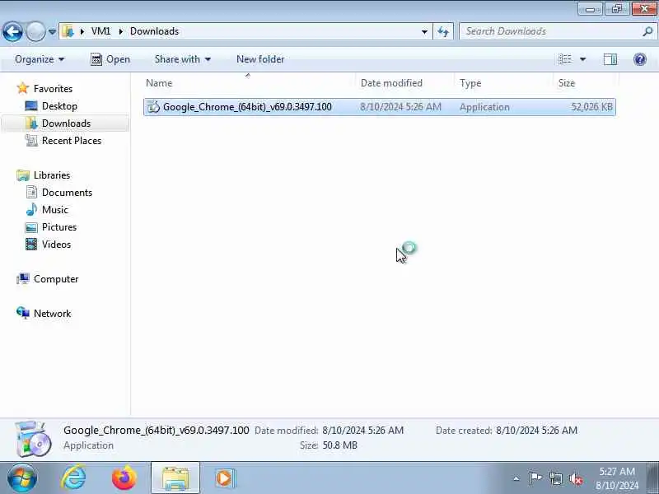Launch Firefox from the taskbar
The width and height of the screenshot is (659, 494).
(x=124, y=478)
